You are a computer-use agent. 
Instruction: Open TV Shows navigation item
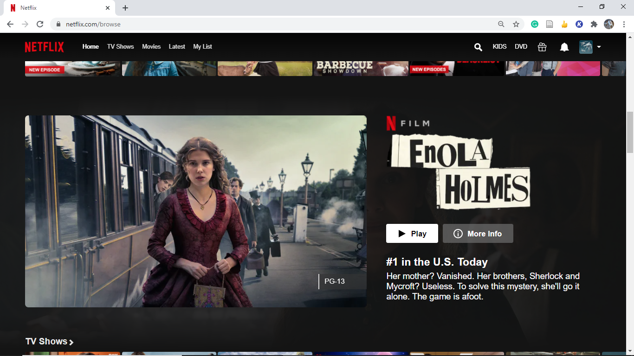point(120,47)
